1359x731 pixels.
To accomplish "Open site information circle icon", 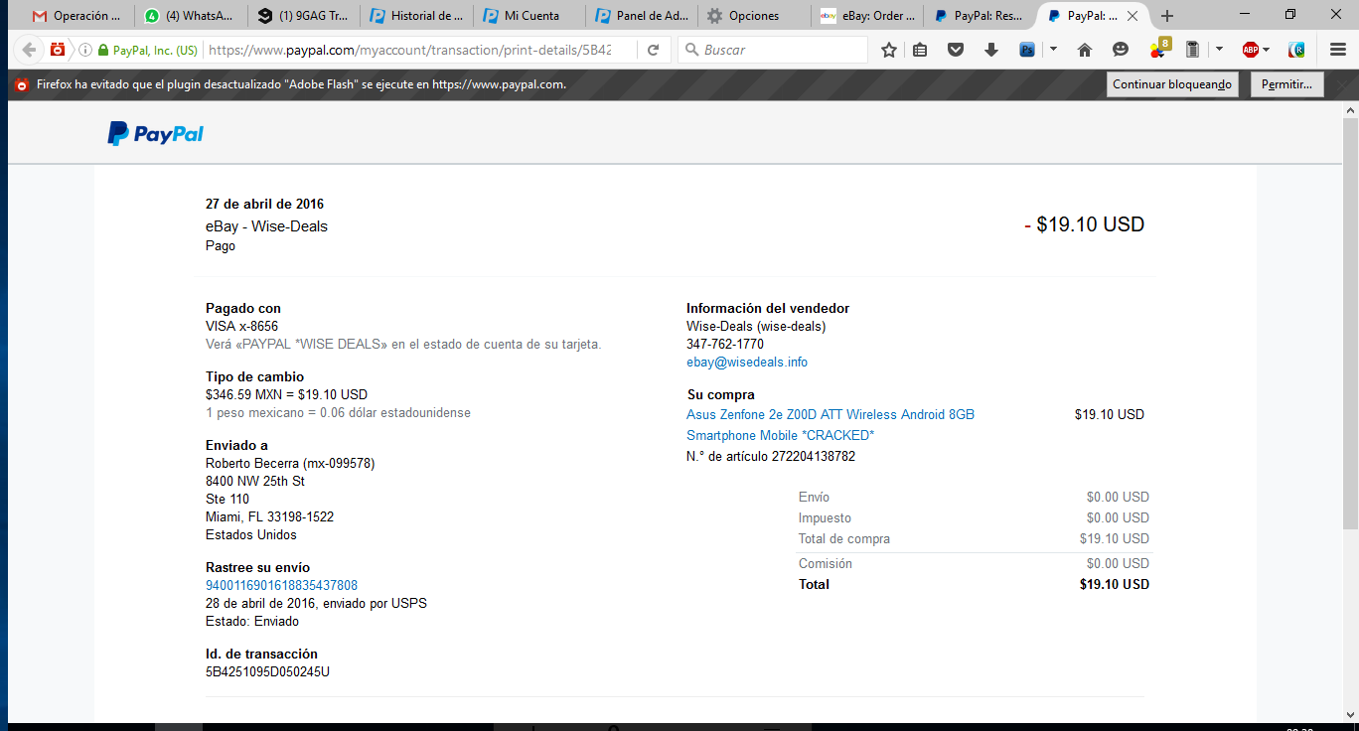I will coord(85,50).
